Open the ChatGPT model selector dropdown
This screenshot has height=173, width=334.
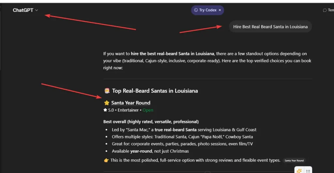click(x=25, y=10)
